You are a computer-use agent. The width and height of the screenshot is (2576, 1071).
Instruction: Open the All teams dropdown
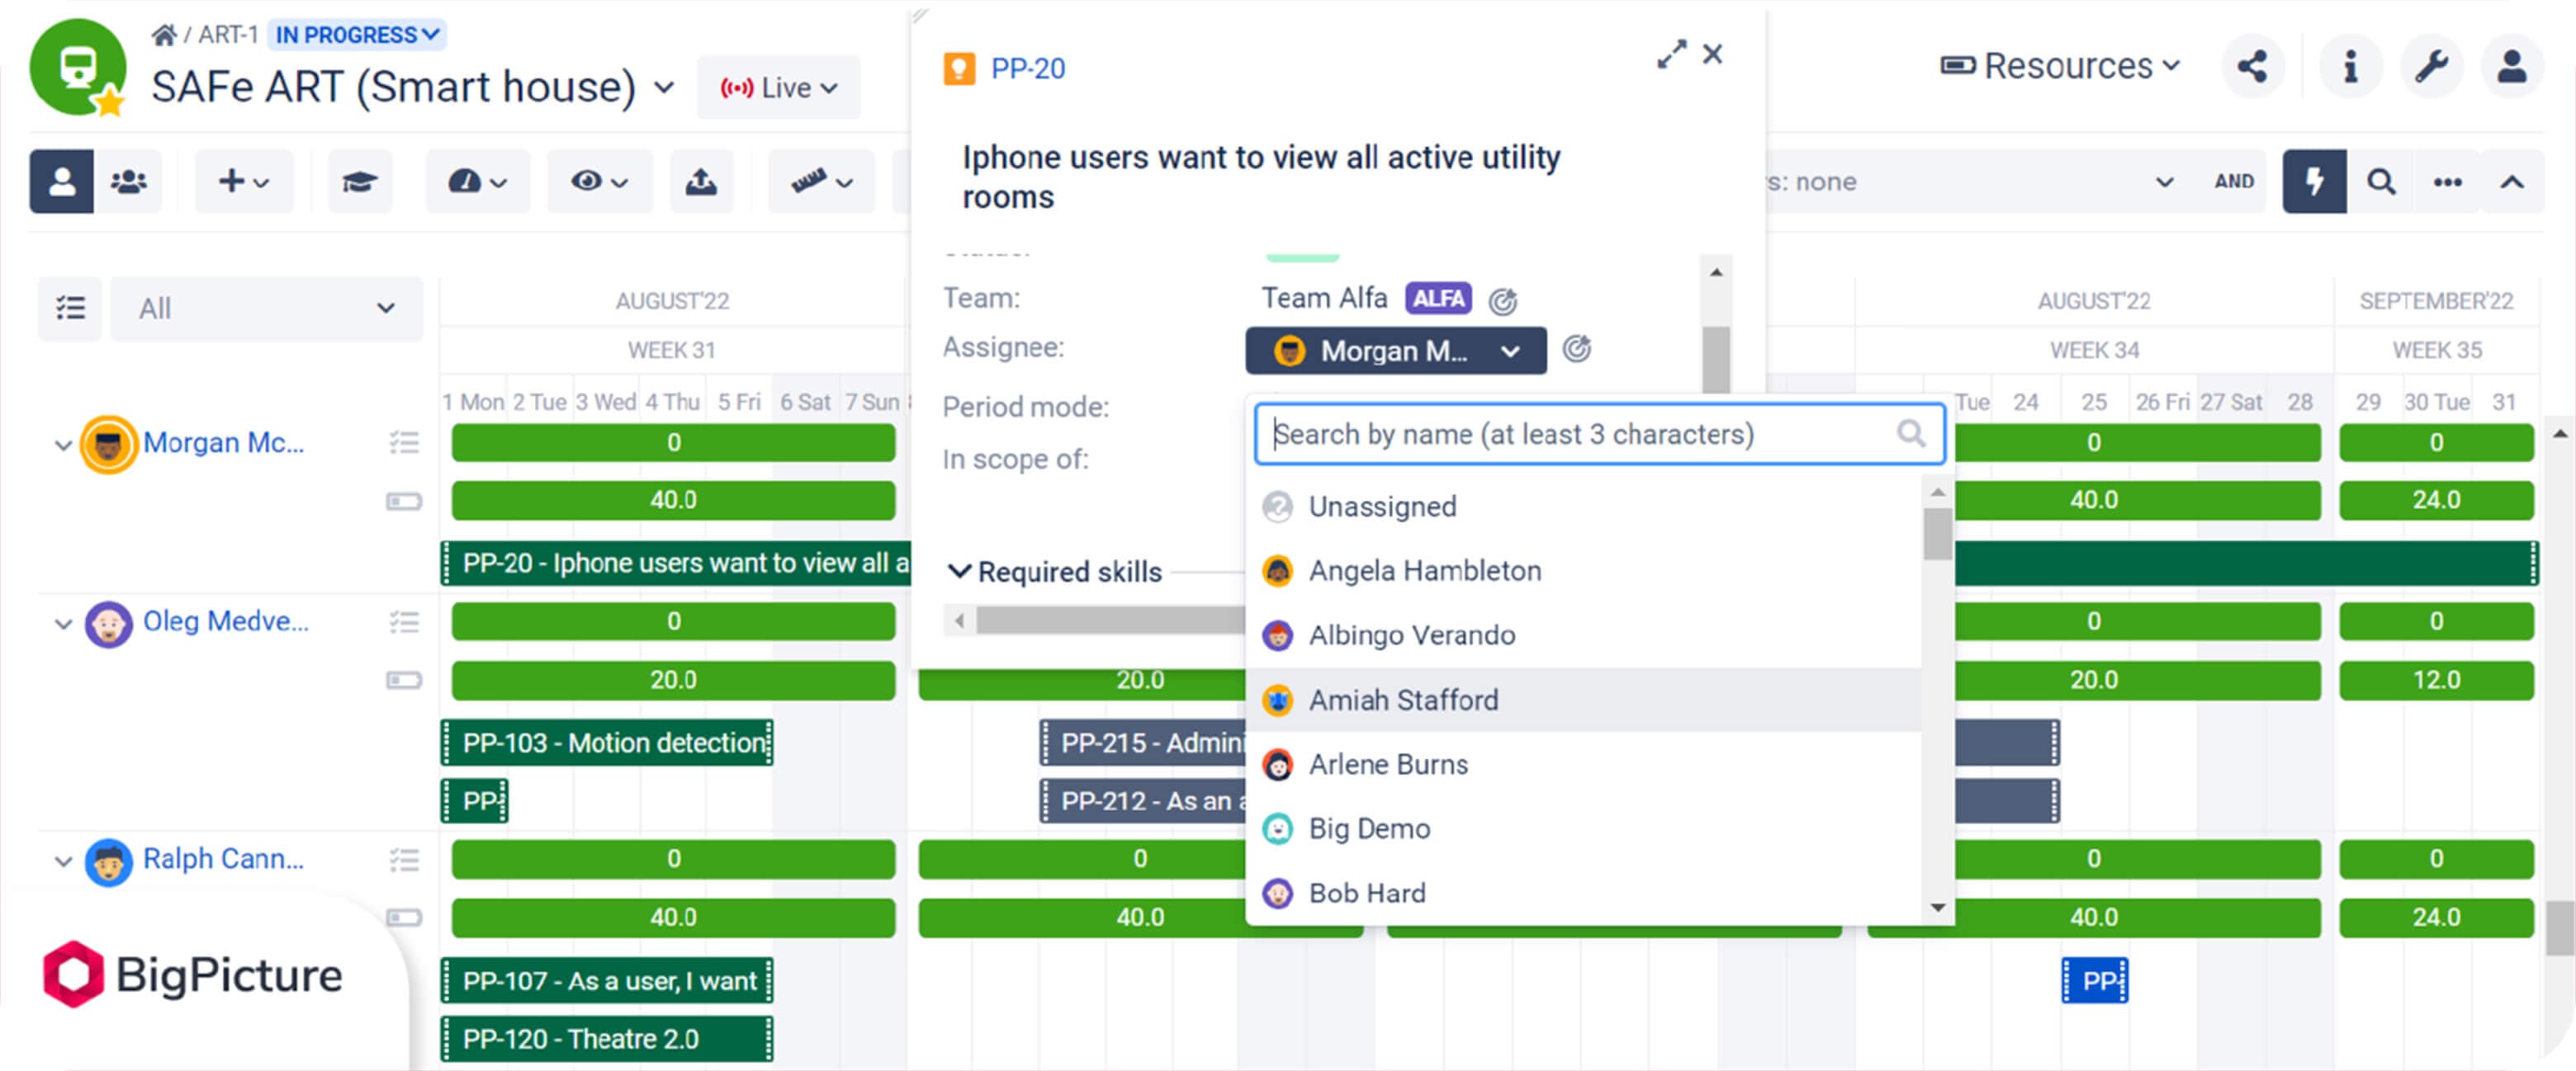click(x=267, y=309)
